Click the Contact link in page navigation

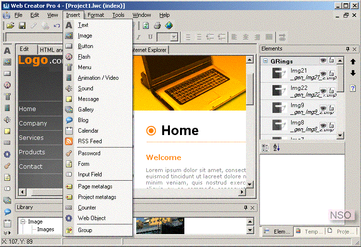coord(31,167)
